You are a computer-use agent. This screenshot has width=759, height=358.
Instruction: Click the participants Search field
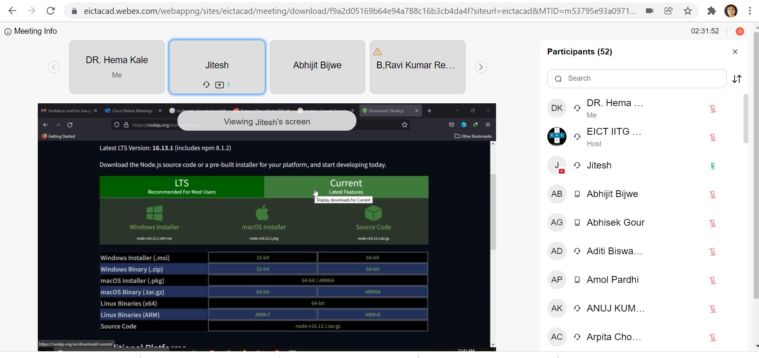coord(637,79)
